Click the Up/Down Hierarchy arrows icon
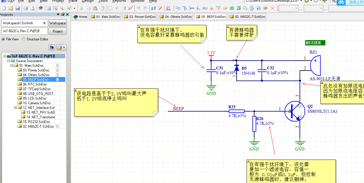Image resolution: width=364 pixels, height=183 pixels. pyautogui.click(x=153, y=8)
